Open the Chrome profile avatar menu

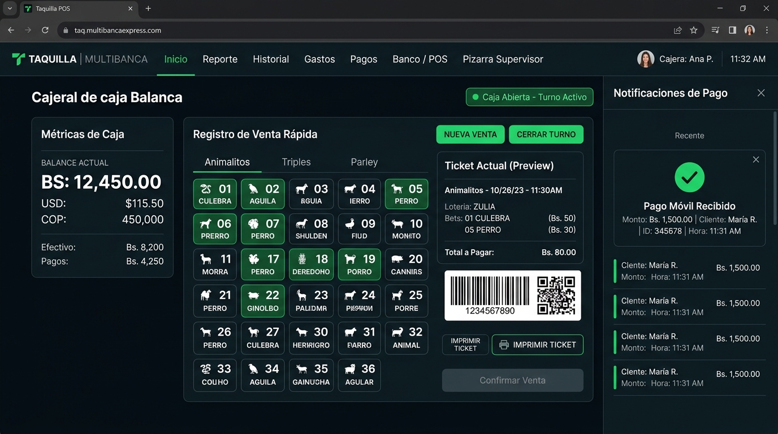pos(750,31)
